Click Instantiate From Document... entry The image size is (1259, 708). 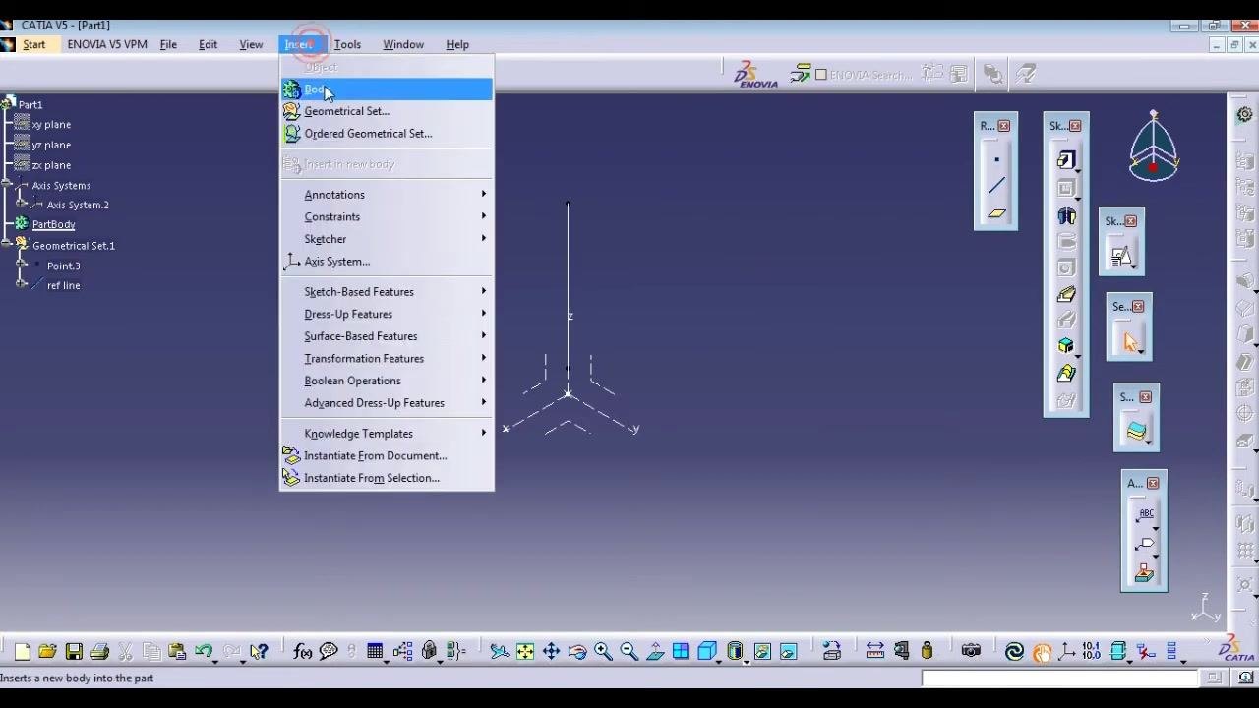386,456
